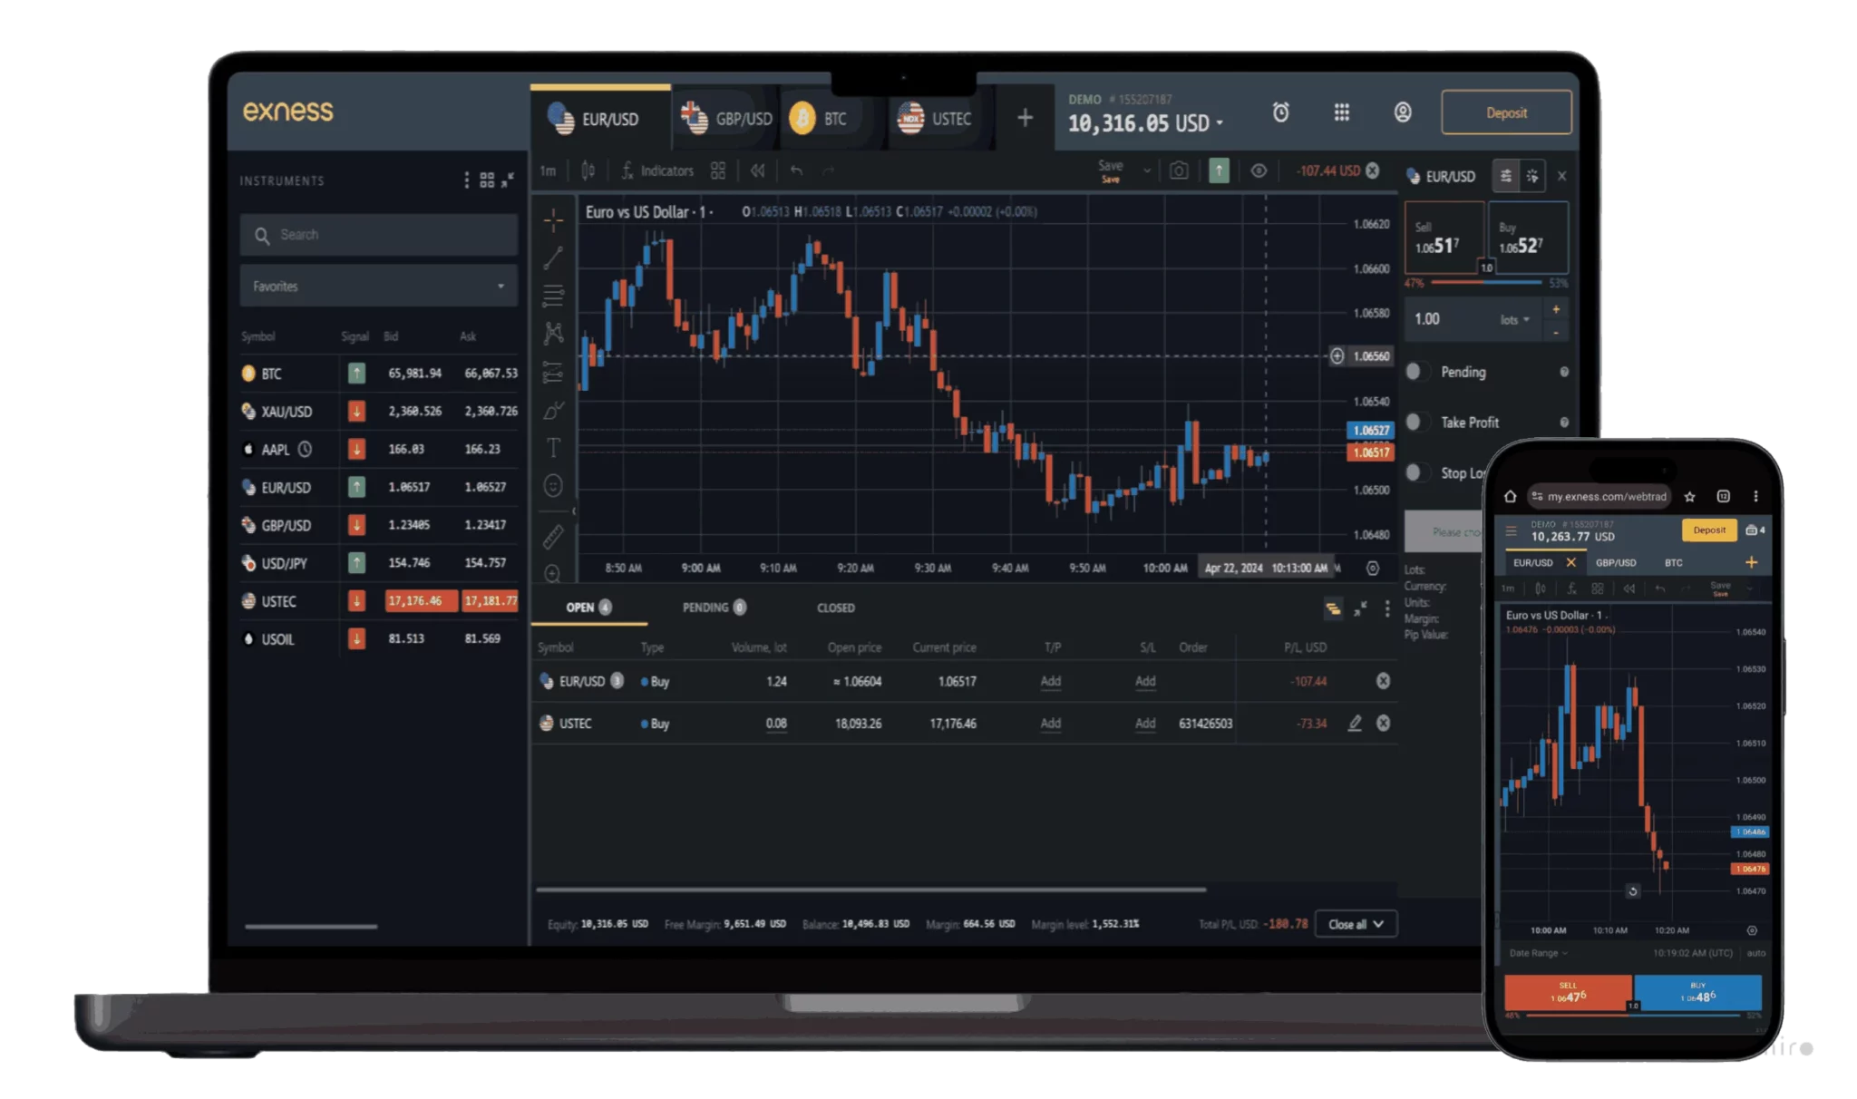Switch to the GBP/USD chart tab
This screenshot has width=1857, height=1099.
[x=726, y=118]
